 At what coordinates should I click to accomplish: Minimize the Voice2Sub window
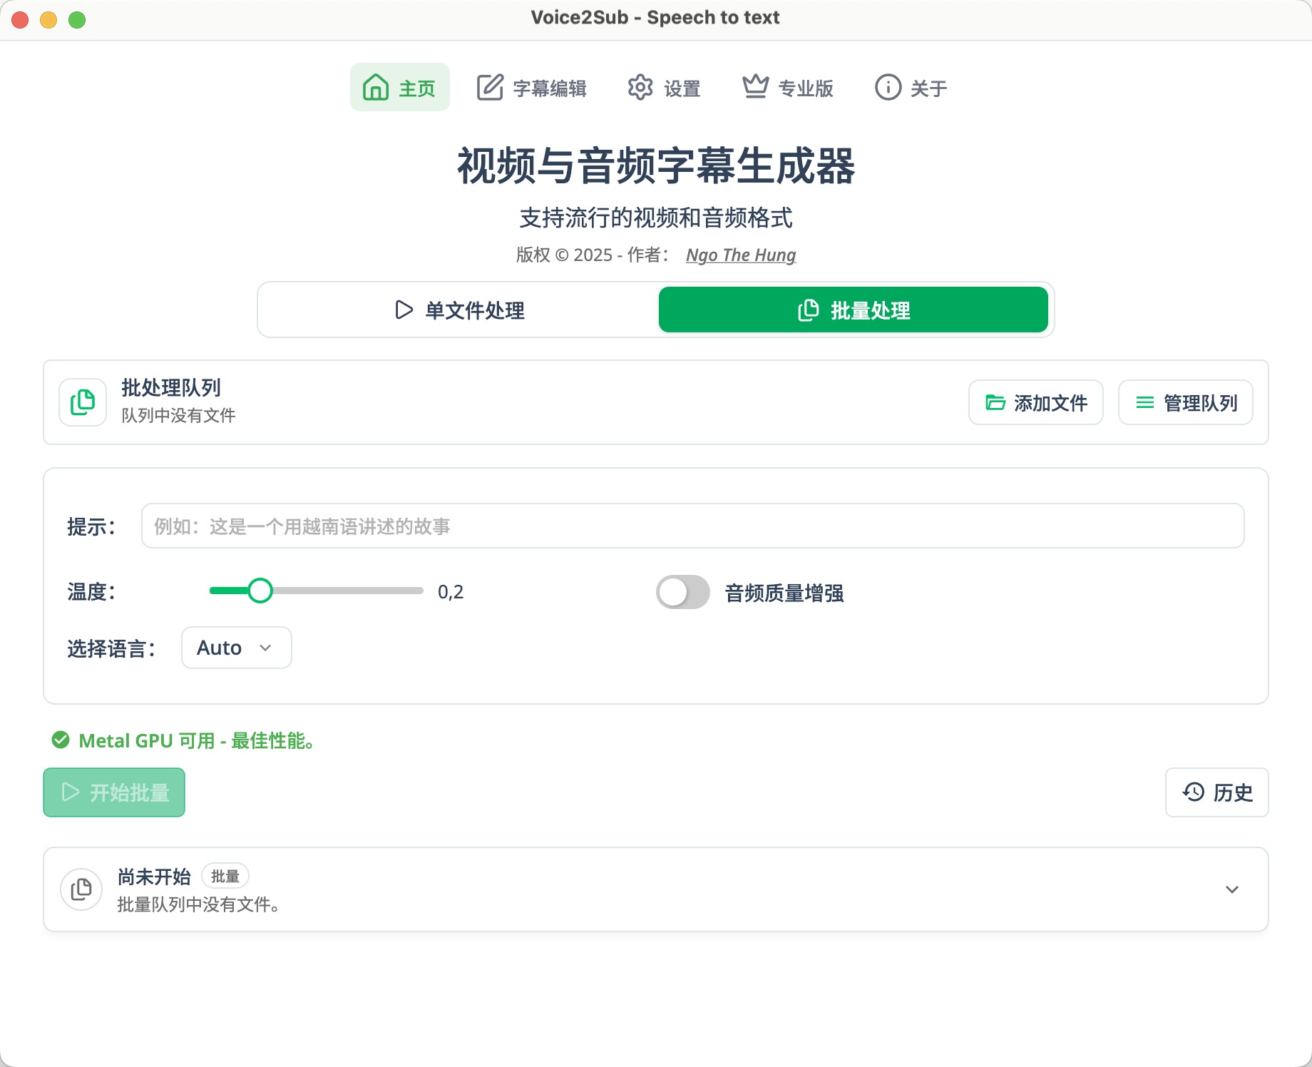pyautogui.click(x=48, y=20)
